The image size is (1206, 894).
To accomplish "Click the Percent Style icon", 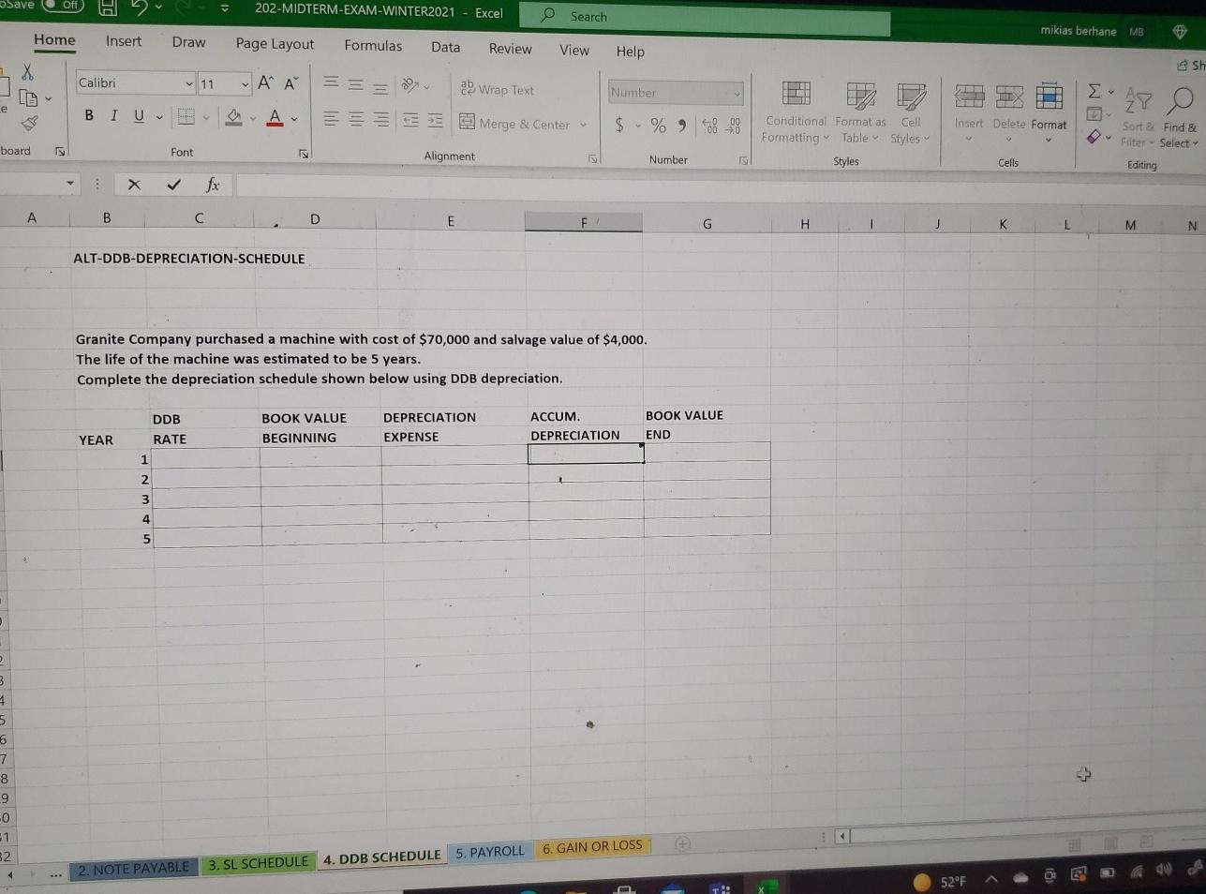I will (658, 125).
